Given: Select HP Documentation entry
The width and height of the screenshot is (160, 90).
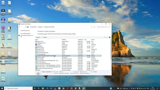Looking at the screenshot, I should click(68, 54).
